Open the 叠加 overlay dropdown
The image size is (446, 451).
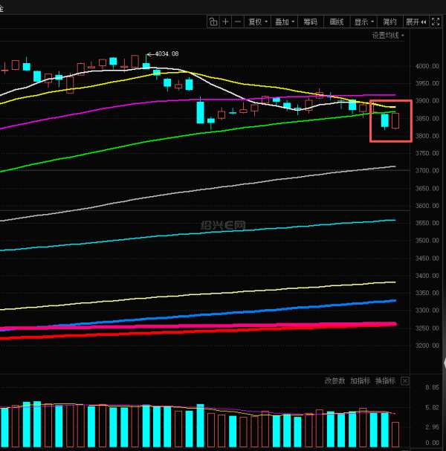[285, 22]
